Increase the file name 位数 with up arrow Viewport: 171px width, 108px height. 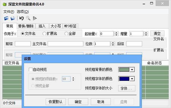coord(113,43)
